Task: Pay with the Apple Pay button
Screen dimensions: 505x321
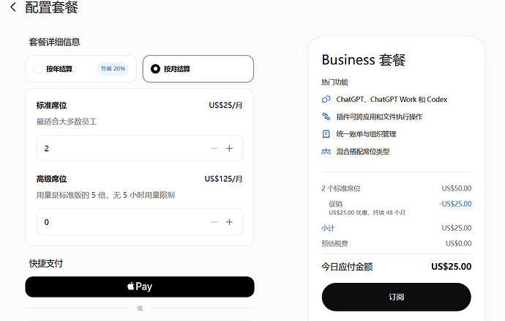Action: (x=140, y=287)
